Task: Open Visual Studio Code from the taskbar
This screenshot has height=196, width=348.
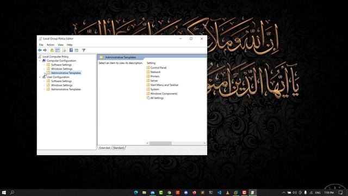Action: coord(219,192)
